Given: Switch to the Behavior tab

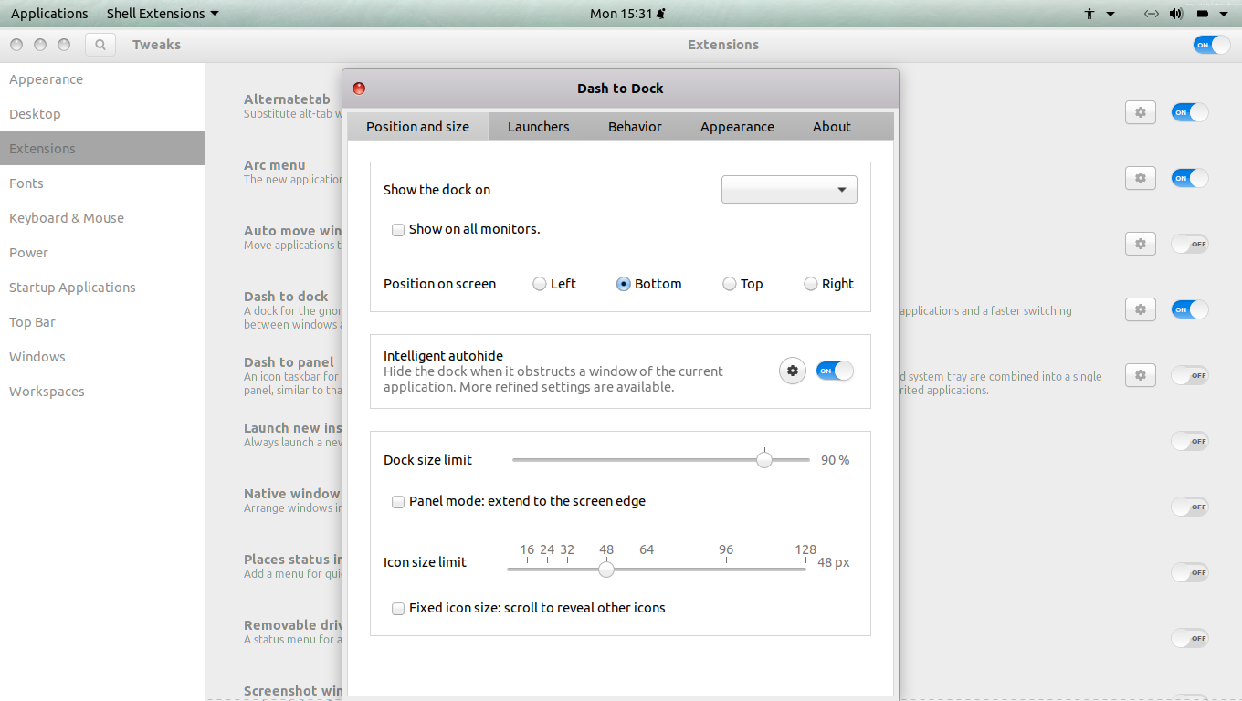Looking at the screenshot, I should [635, 127].
